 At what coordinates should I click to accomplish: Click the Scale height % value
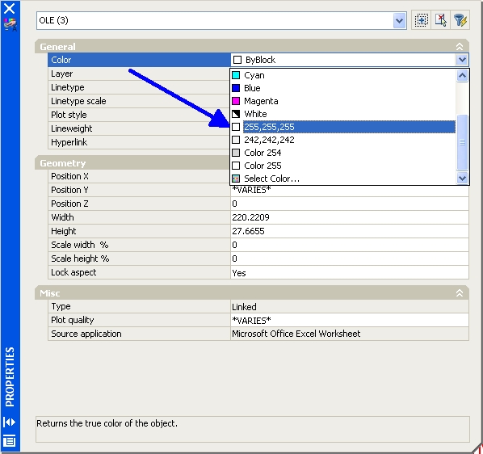[x=350, y=259]
